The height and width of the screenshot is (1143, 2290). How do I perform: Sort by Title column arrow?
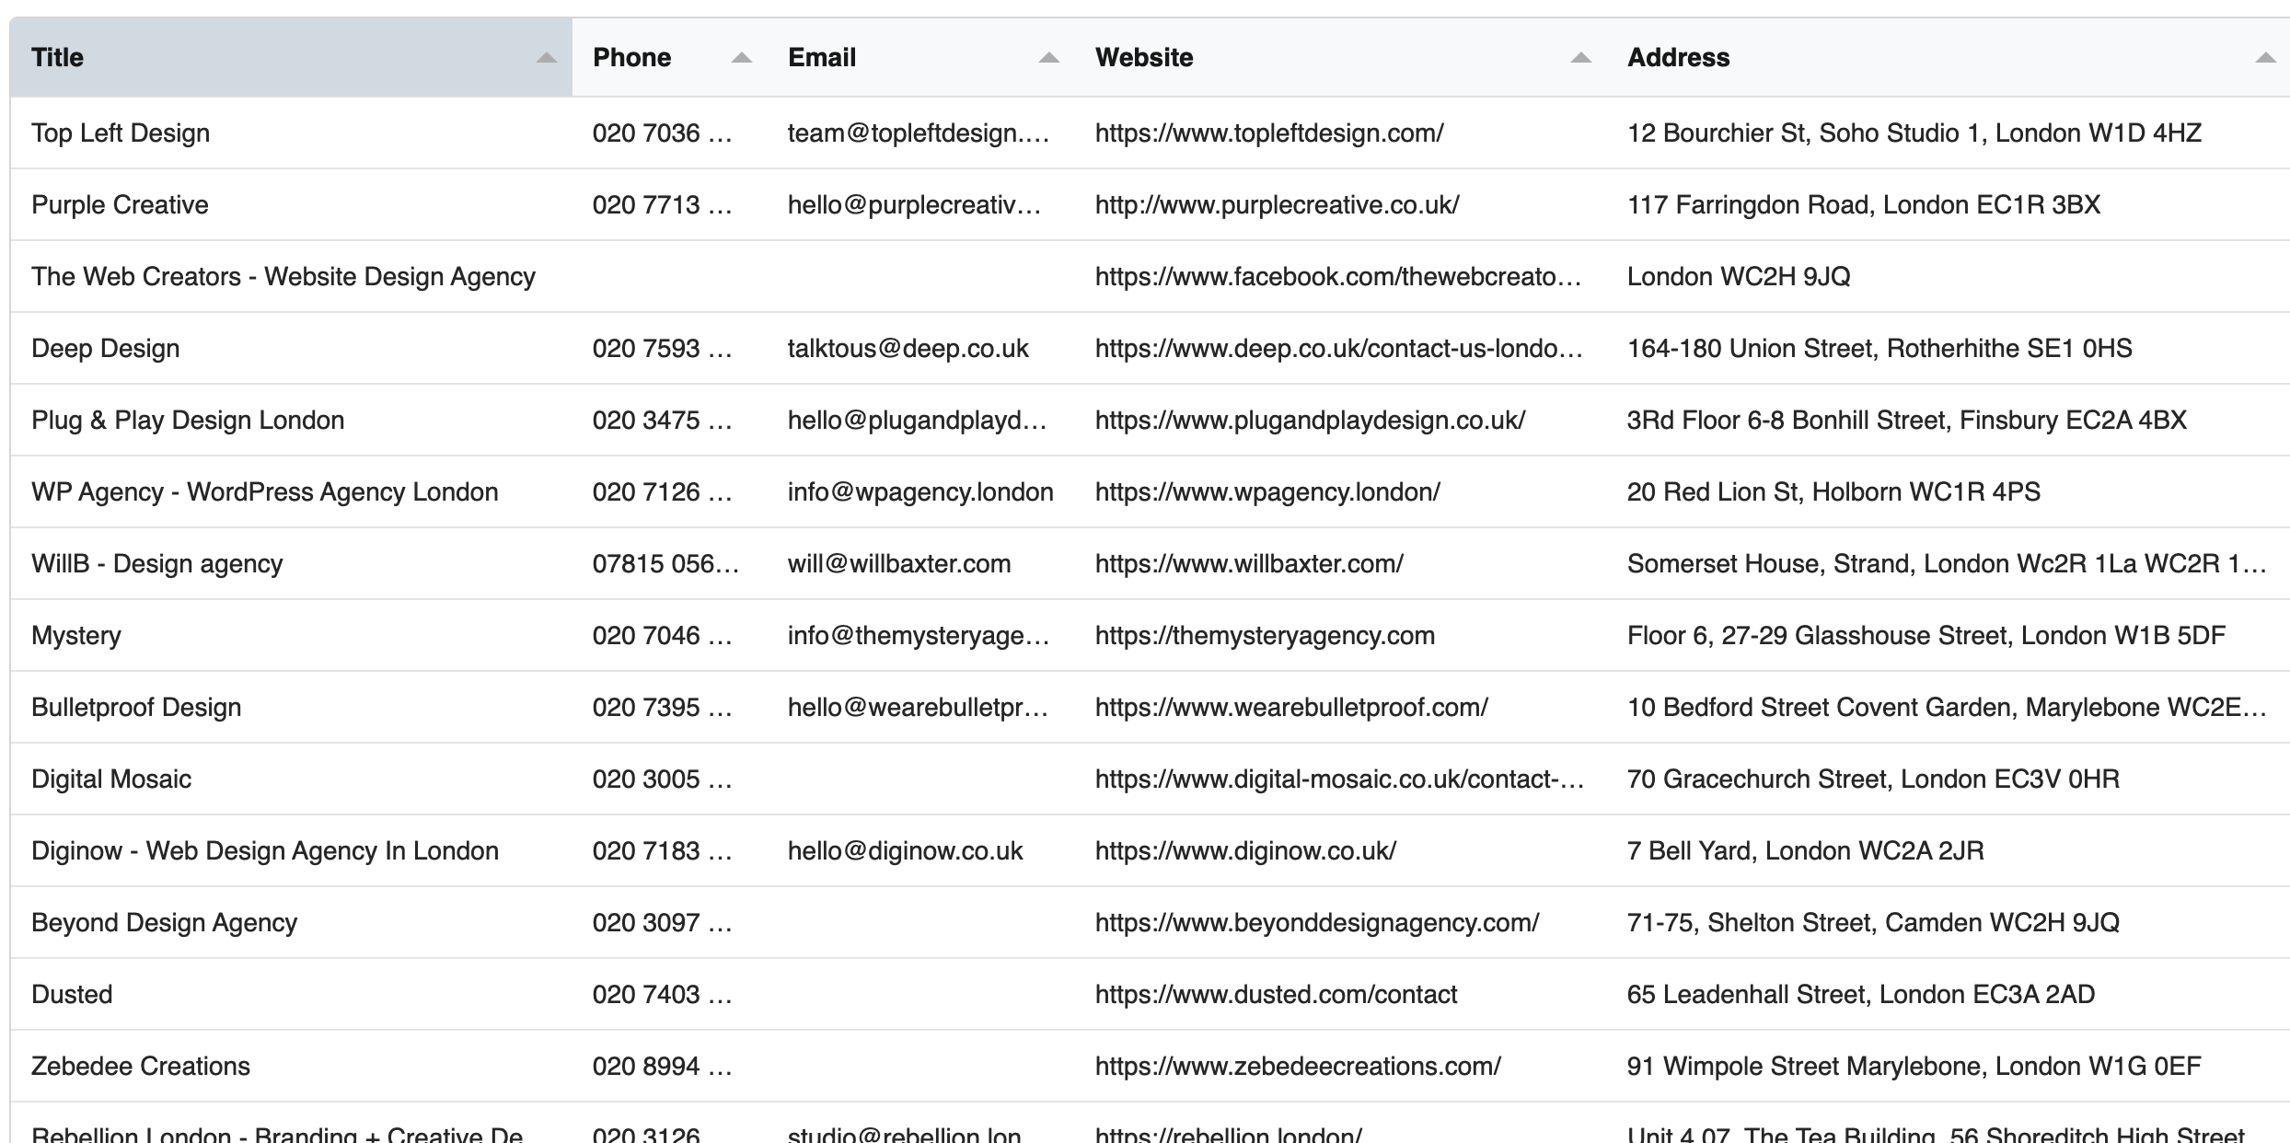tap(546, 58)
